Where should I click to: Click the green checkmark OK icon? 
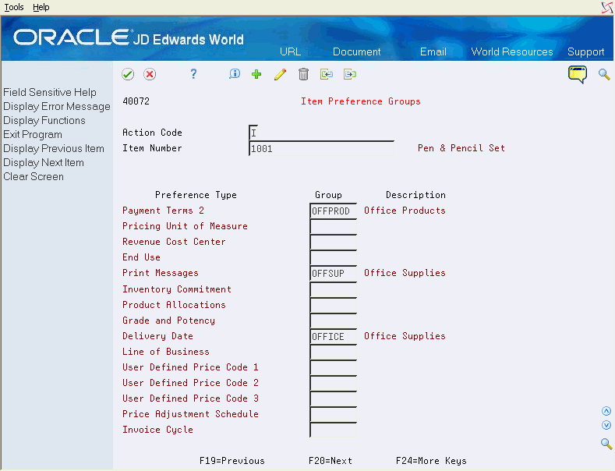pos(128,74)
